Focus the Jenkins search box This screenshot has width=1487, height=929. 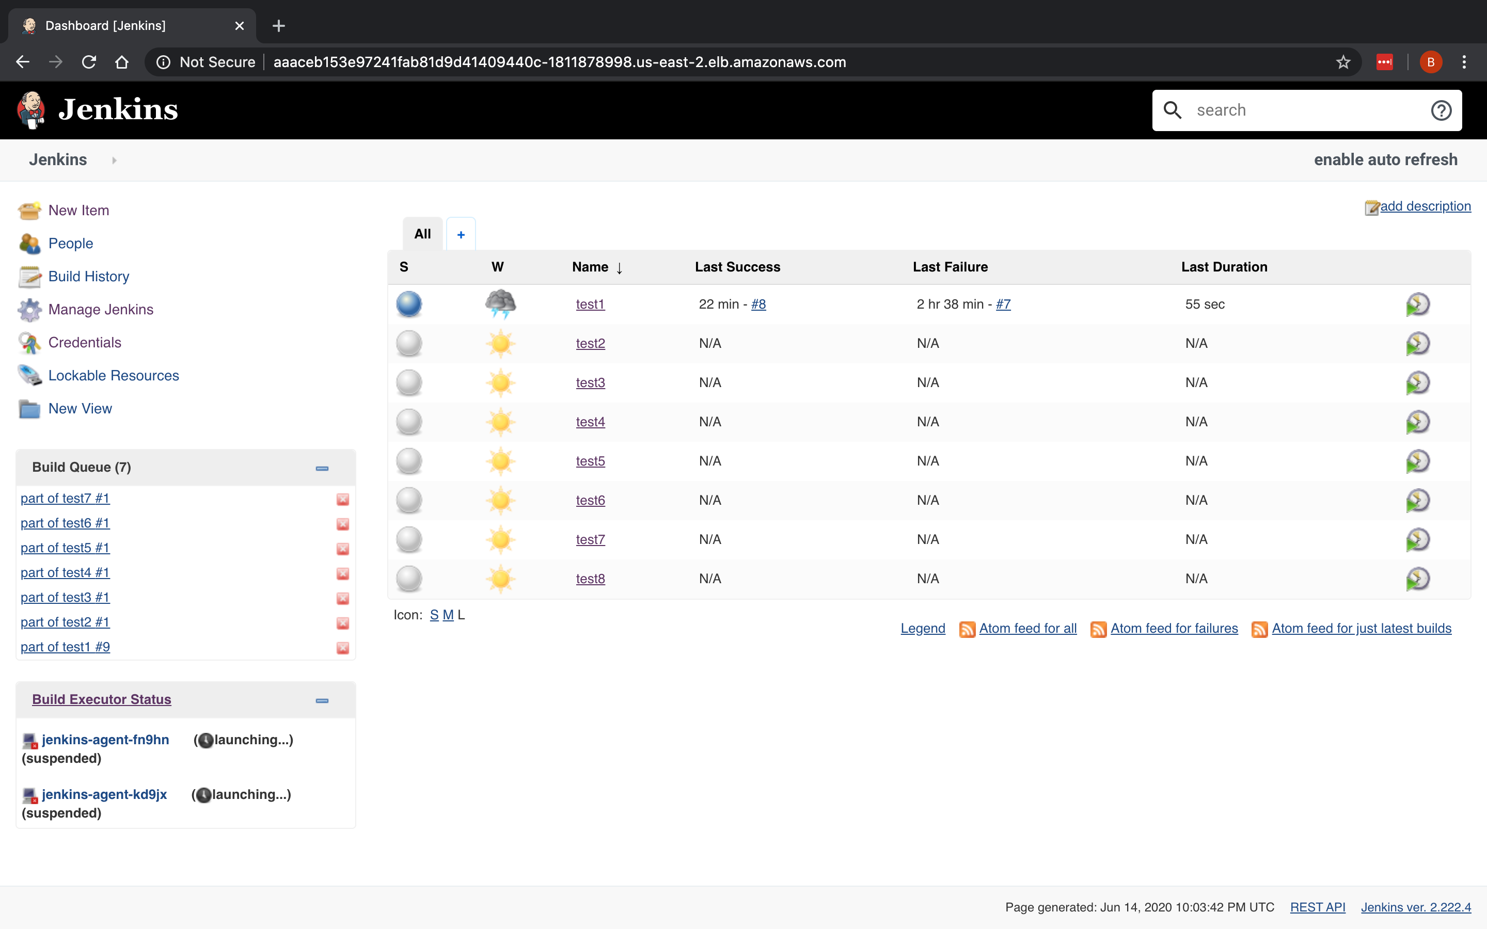point(1306,110)
